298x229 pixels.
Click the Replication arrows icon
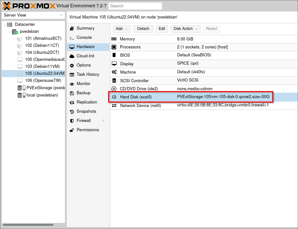tap(72, 103)
